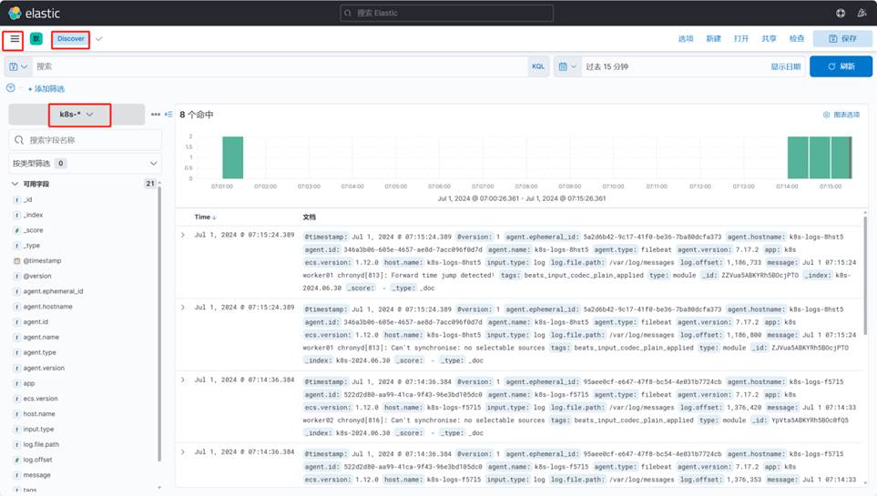Expand the first 07:15:24.389 document row
Image resolution: width=877 pixels, height=496 pixels.
coord(183,236)
